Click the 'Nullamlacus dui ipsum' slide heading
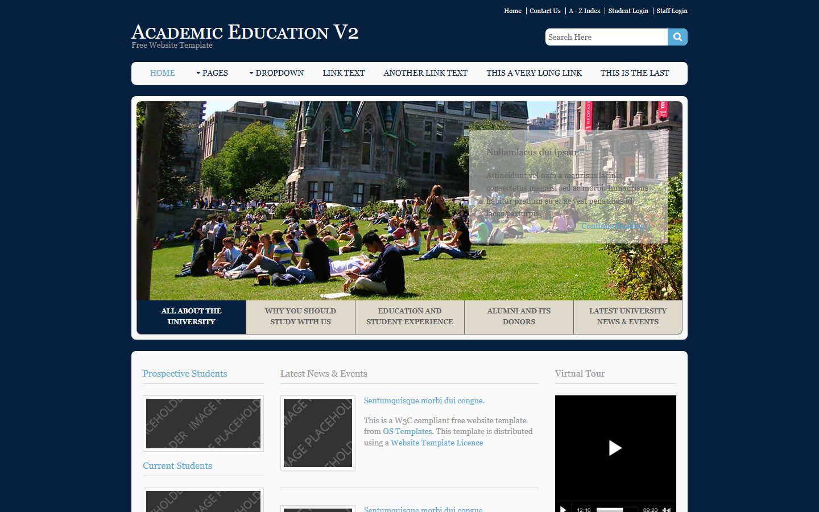This screenshot has width=819, height=512. tap(533, 152)
